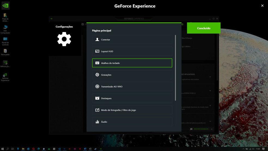The height and width of the screenshot is (151, 268).
Task: Click the Transmissão AO VIVO broadcast icon
Action: tap(97, 86)
